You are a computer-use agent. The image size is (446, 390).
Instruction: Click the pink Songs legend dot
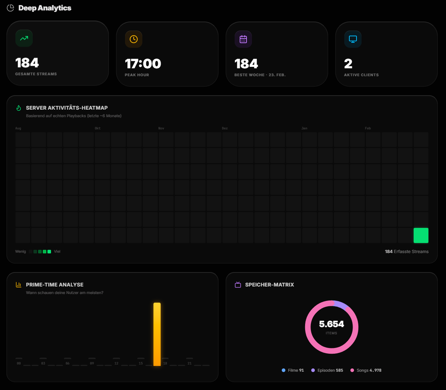coord(352,370)
